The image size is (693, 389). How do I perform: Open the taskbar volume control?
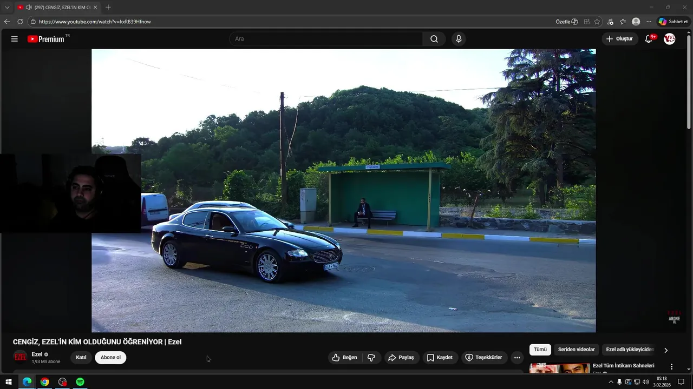coord(645,382)
